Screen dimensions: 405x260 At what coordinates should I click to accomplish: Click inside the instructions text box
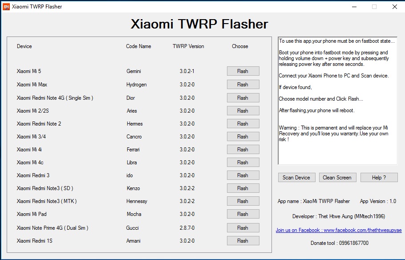338,101
